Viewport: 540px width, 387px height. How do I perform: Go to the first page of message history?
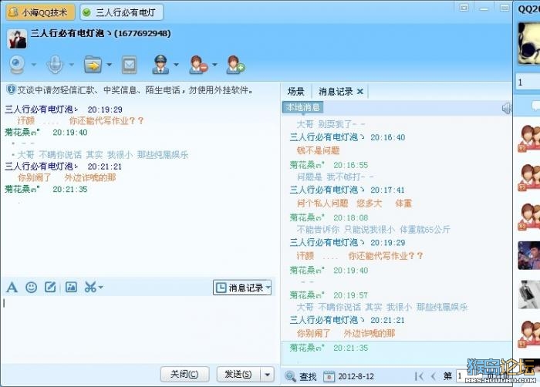[x=419, y=377]
